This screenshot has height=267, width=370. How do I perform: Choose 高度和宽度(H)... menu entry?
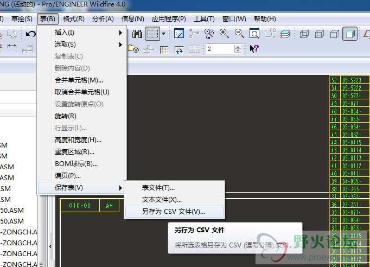coord(81,140)
